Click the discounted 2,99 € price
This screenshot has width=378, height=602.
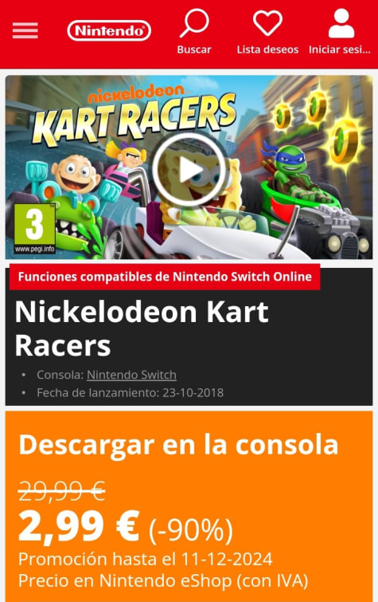tap(79, 526)
